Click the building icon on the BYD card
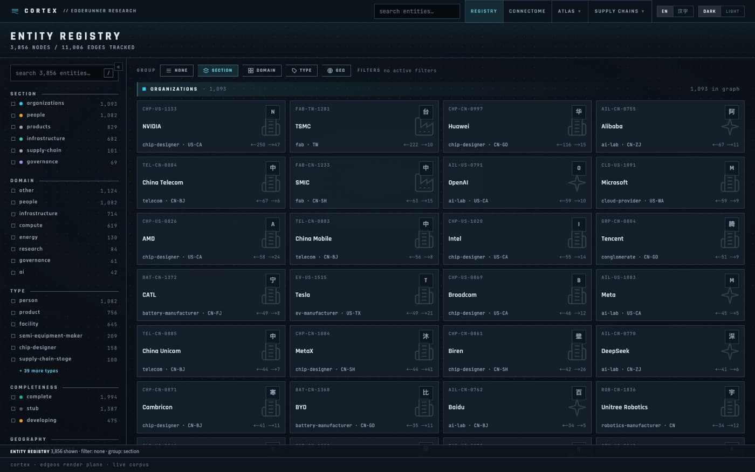755x472 pixels. pos(424,408)
